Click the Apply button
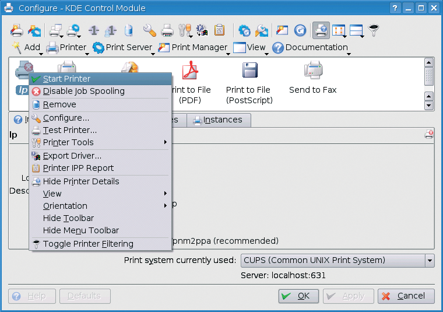443x312 pixels. coord(349,296)
